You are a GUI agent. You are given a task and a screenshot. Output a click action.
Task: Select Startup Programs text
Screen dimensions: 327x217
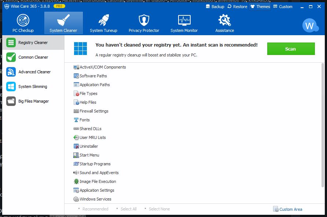95,164
